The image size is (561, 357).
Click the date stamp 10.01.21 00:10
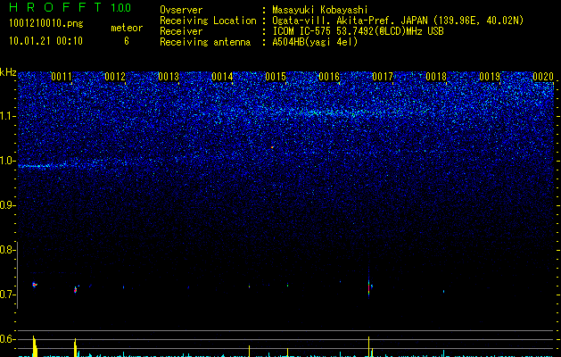pos(45,41)
